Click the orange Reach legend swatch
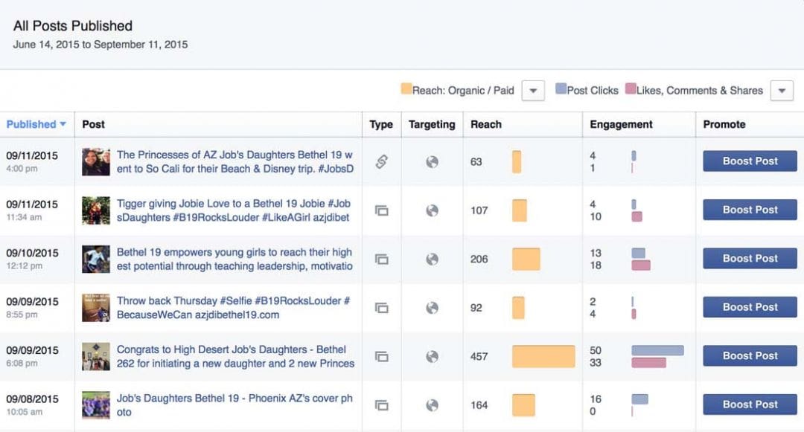 tap(406, 89)
